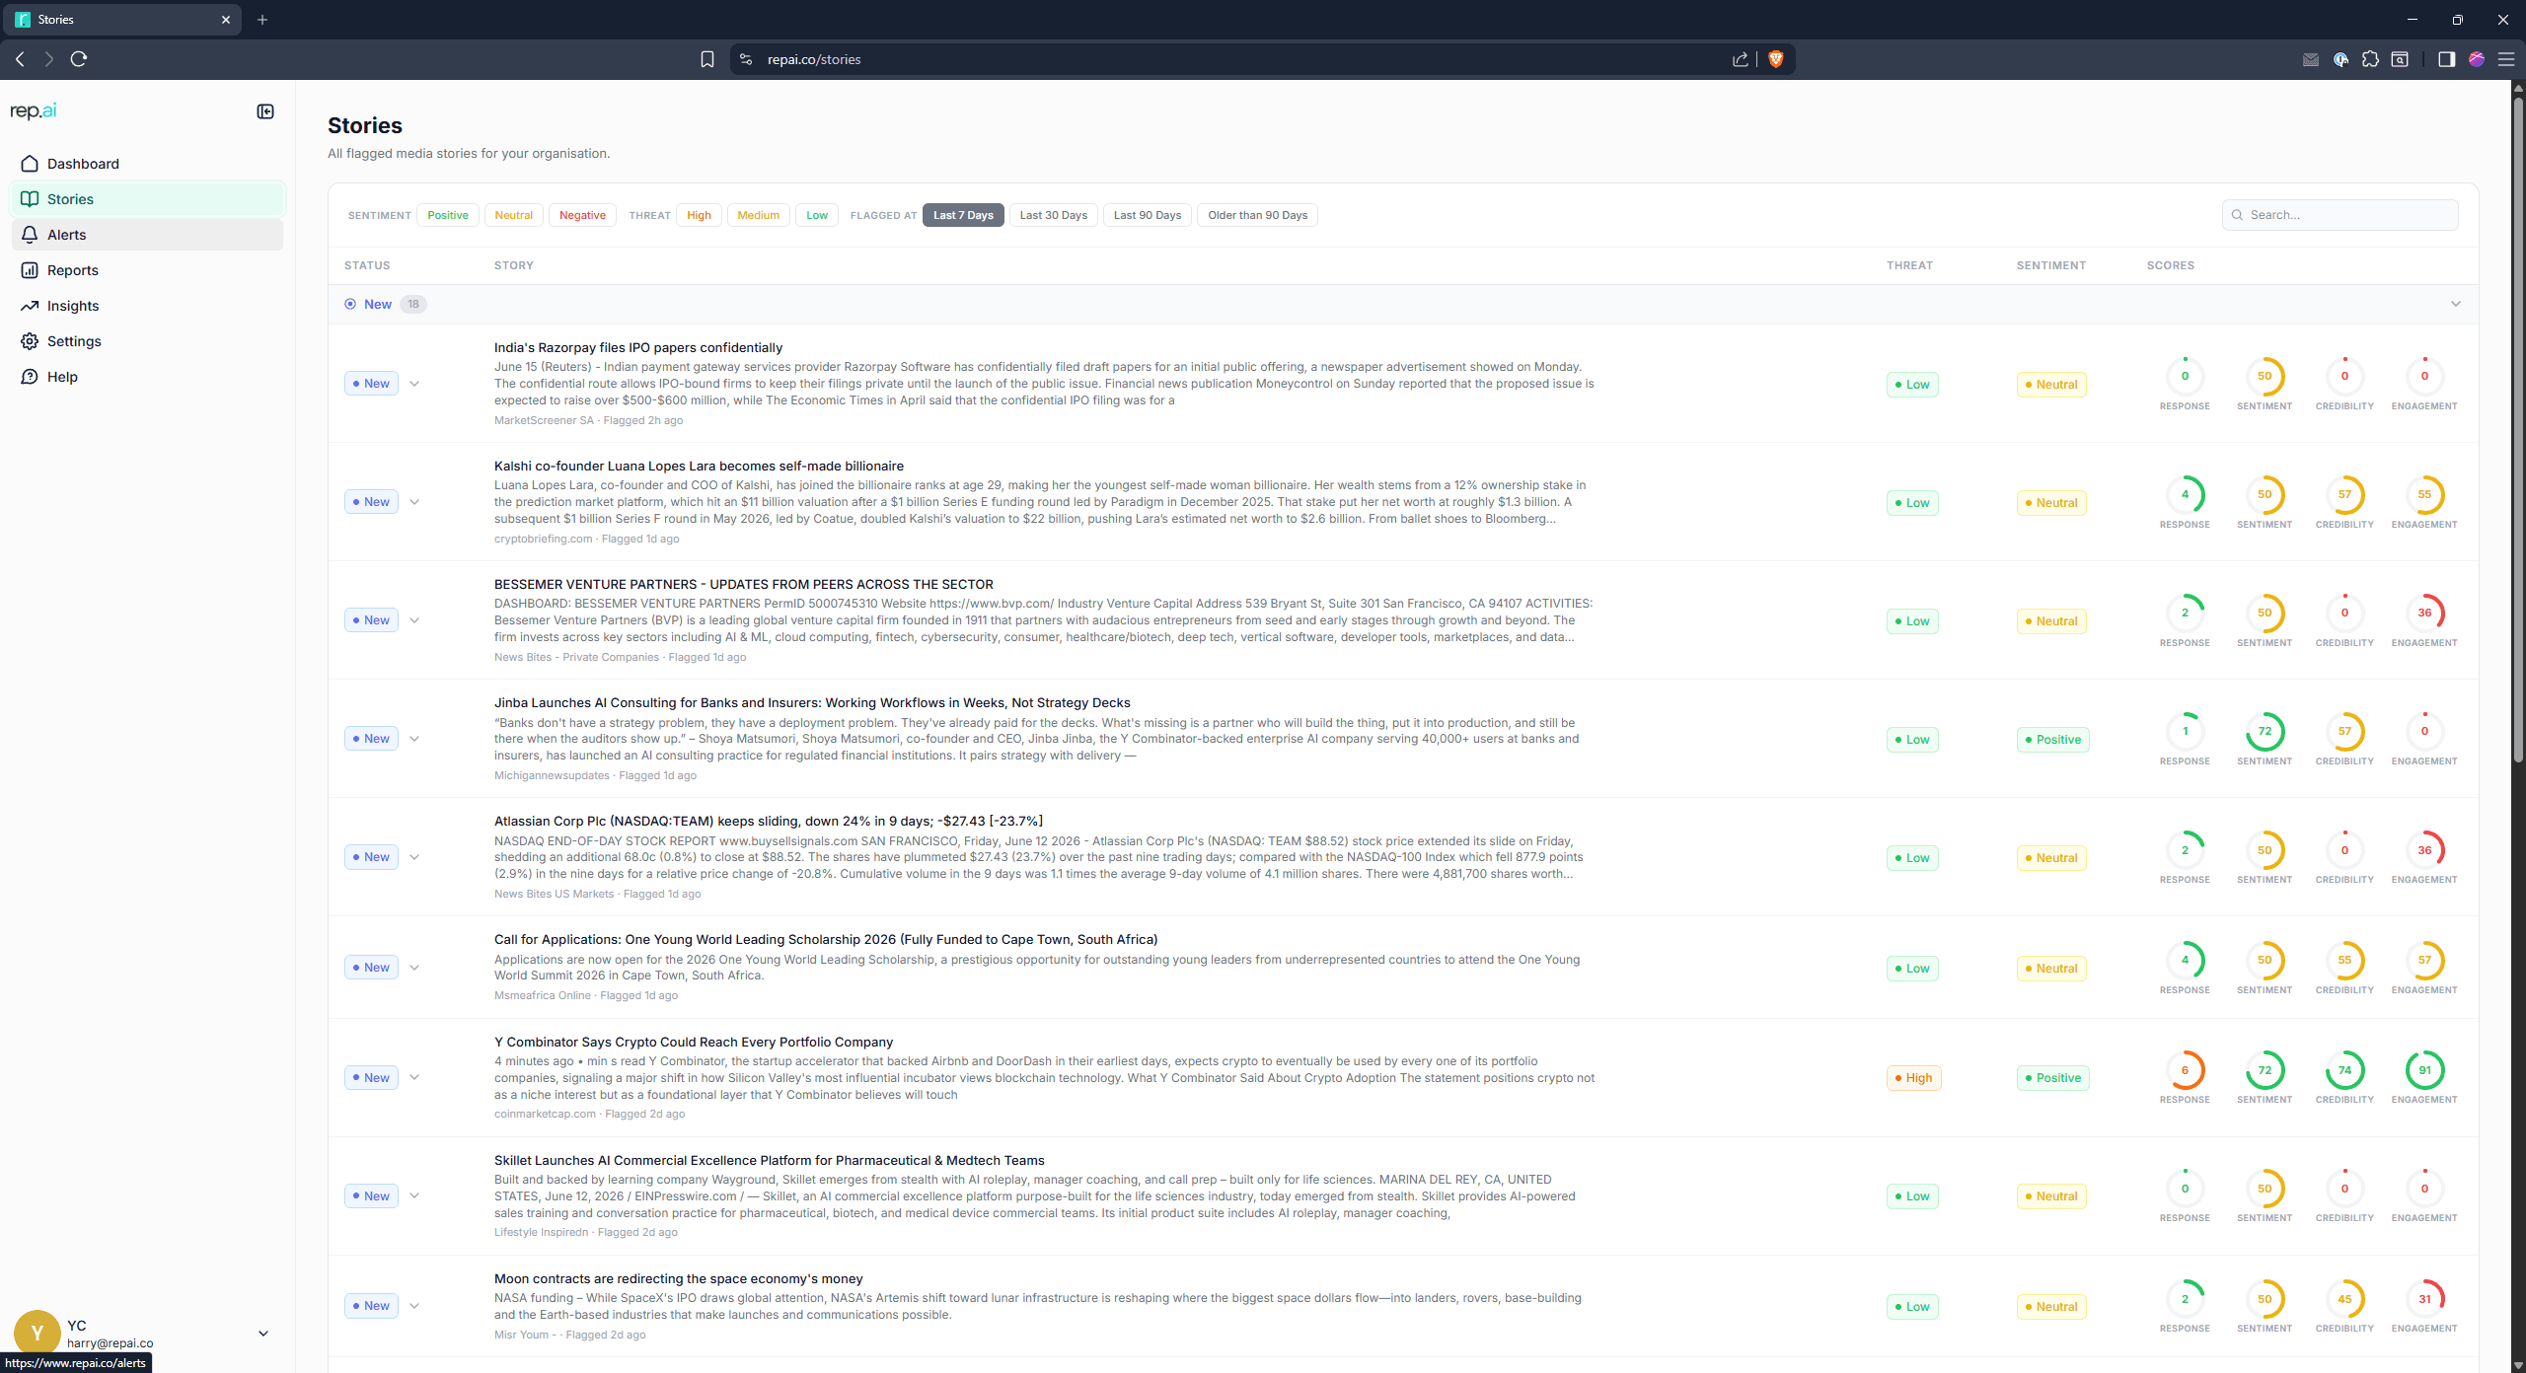Open Alerts bell icon in sidebar
Image resolution: width=2526 pixels, height=1373 pixels.
tap(30, 235)
